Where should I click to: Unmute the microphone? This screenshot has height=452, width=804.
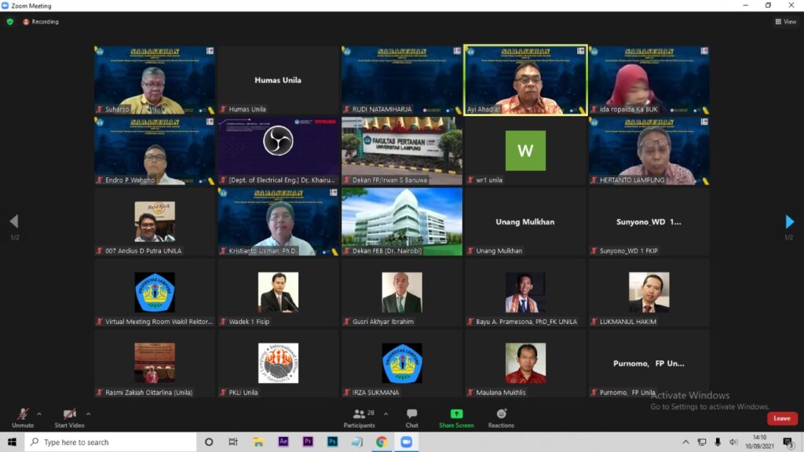click(23, 416)
